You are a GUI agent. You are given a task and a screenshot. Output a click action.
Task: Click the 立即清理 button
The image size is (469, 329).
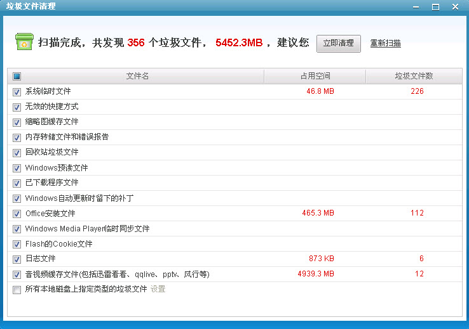(x=338, y=43)
